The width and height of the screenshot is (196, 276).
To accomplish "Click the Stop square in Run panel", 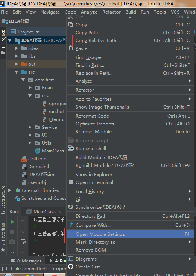I will coord(12,232).
